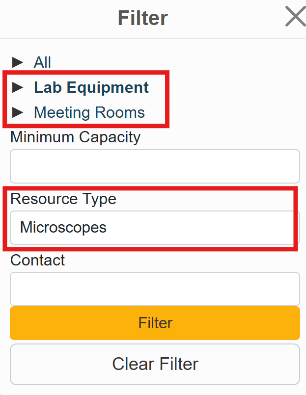
Task: Open the Resource Type field
Action: (x=155, y=228)
